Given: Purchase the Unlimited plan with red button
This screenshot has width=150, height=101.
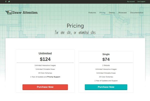Looking at the screenshot, I should coord(45,87).
